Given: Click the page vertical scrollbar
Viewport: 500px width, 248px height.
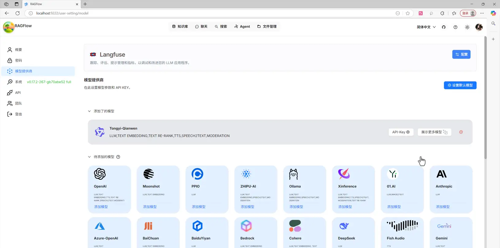Looking at the screenshot, I should point(485,98).
